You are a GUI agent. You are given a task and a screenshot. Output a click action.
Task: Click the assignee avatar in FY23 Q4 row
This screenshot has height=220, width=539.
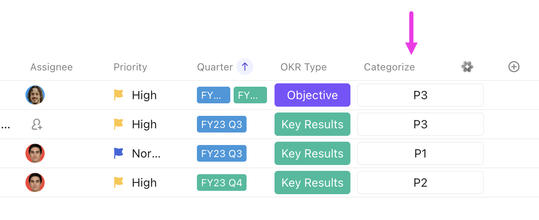click(x=35, y=182)
